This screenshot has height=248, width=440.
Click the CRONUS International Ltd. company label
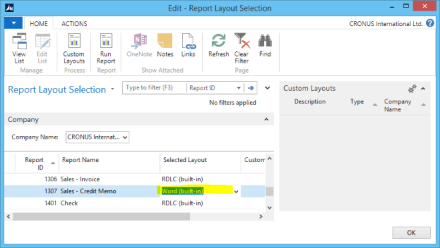tap(386, 24)
